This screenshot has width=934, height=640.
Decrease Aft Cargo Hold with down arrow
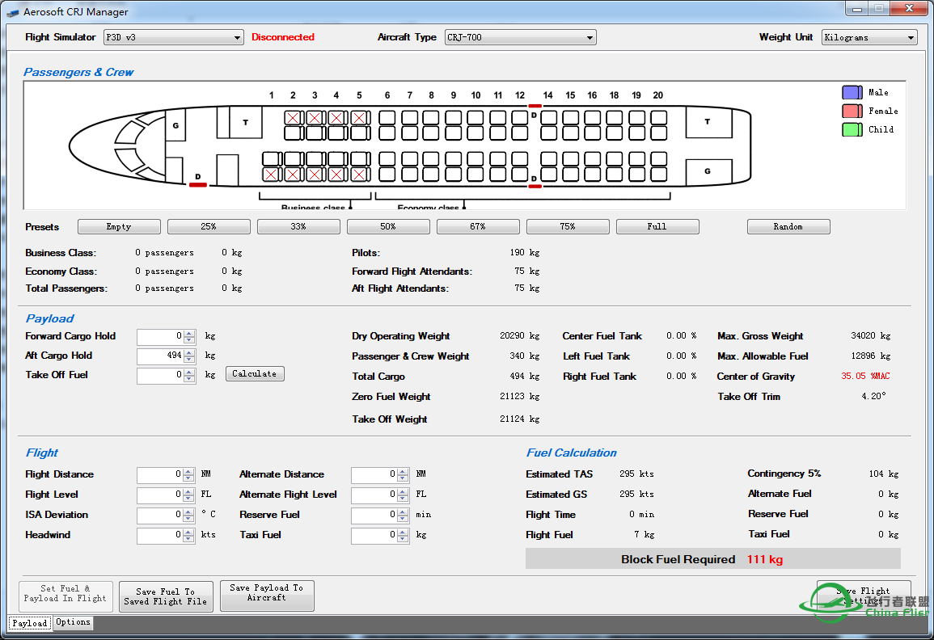click(x=189, y=360)
